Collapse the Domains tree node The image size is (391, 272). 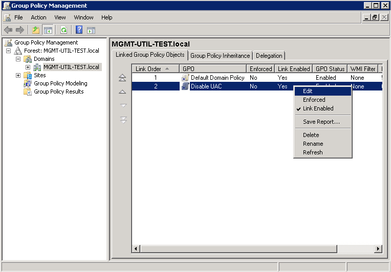pos(18,59)
